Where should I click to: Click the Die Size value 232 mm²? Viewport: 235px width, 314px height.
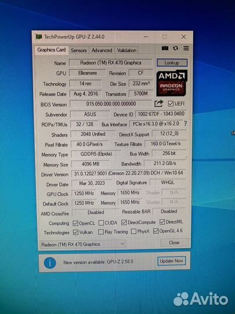141,83
